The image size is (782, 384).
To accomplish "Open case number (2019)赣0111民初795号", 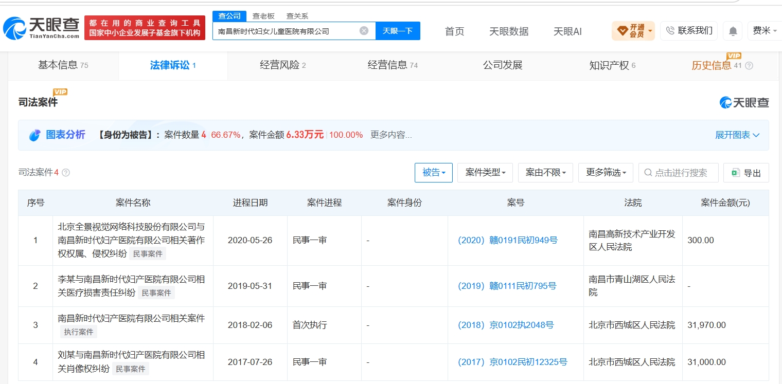I will tap(507, 286).
